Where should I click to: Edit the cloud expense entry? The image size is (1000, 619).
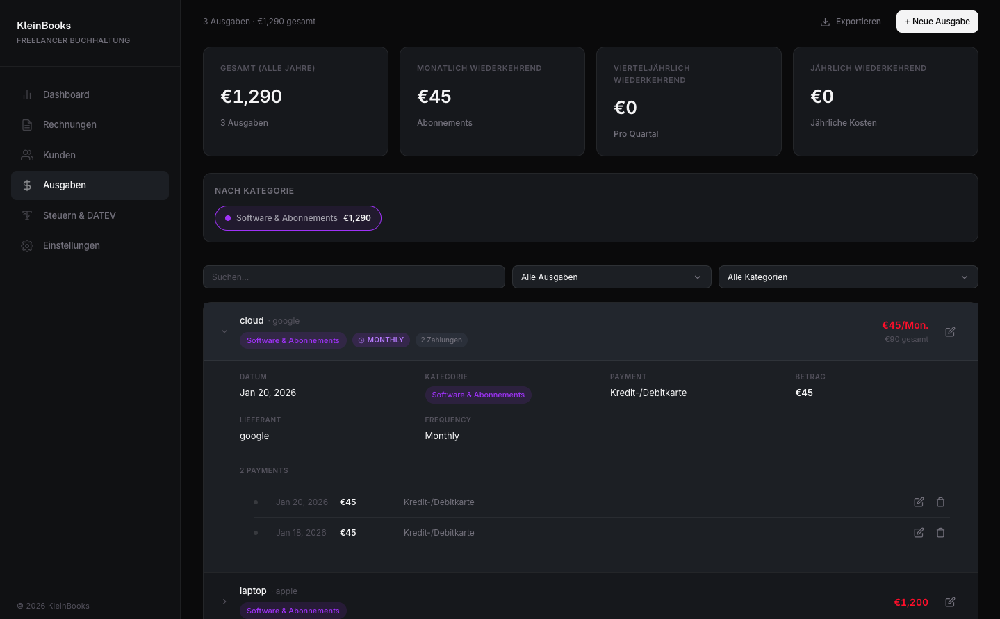950,332
